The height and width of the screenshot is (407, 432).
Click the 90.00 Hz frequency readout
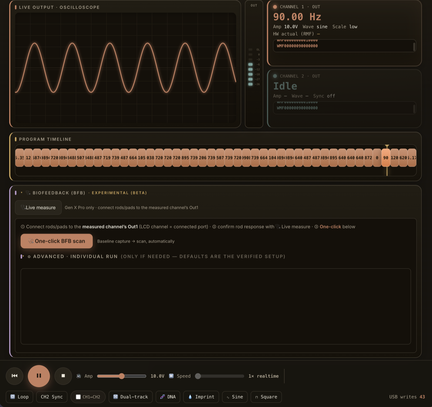coord(297,17)
